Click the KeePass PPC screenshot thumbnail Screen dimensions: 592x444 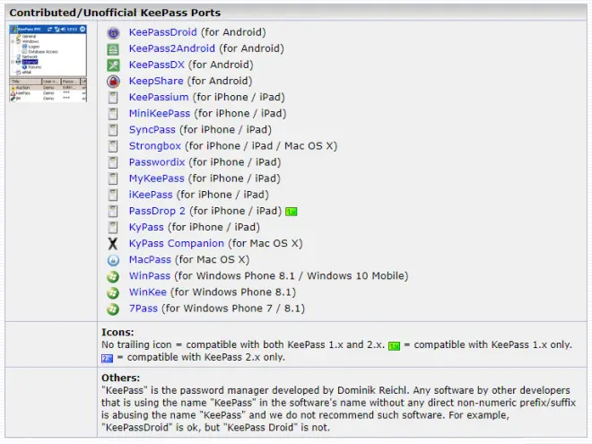tap(48, 64)
